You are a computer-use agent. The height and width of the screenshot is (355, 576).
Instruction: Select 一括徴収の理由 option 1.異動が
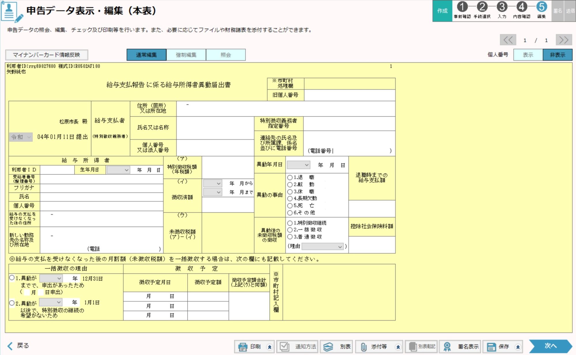click(x=12, y=278)
